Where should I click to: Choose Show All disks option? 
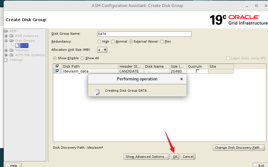click(82, 58)
